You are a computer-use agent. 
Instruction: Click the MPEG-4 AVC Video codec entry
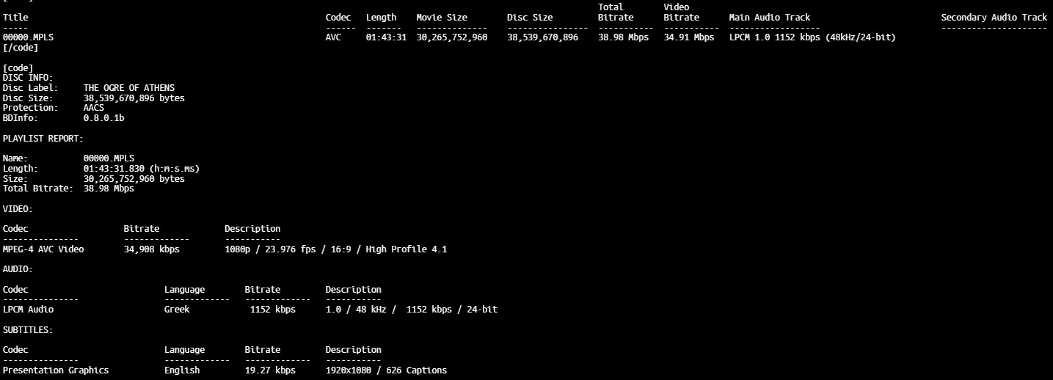[43, 249]
